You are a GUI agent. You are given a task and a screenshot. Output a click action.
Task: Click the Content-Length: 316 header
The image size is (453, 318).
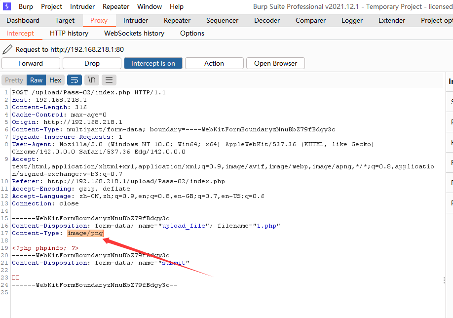pyautogui.click(x=49, y=107)
